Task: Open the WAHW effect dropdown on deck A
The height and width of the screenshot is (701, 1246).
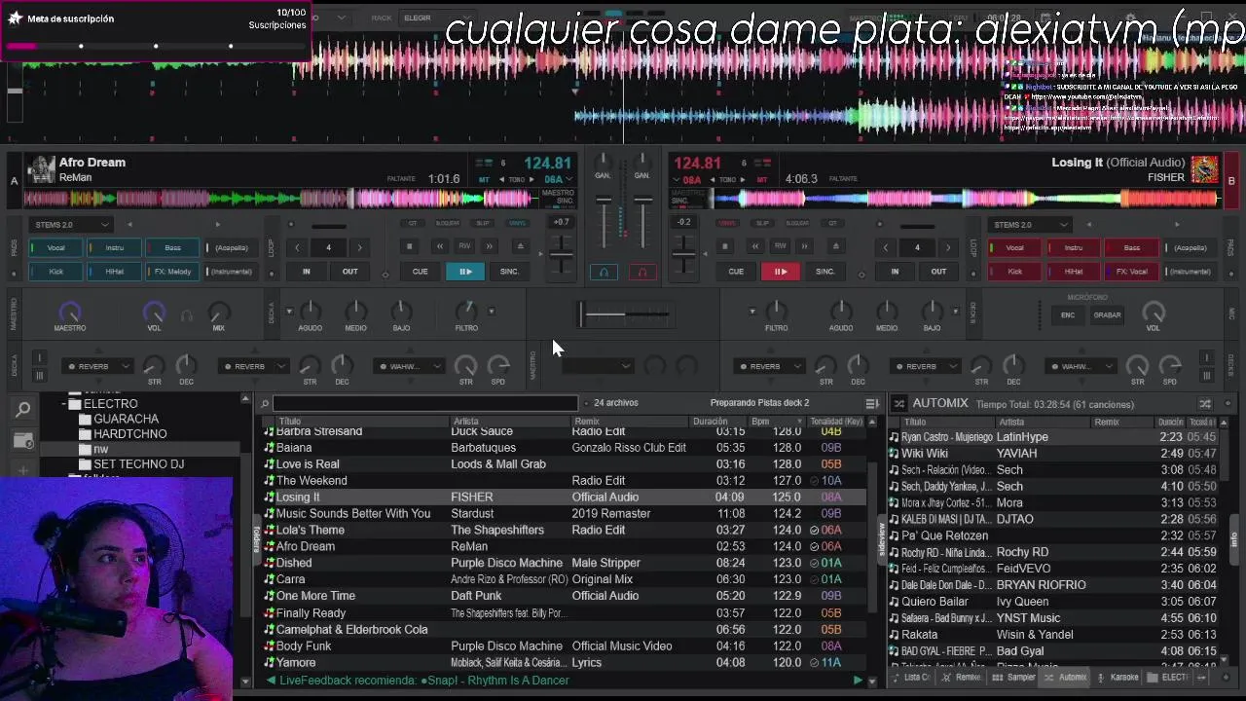Action: point(409,367)
